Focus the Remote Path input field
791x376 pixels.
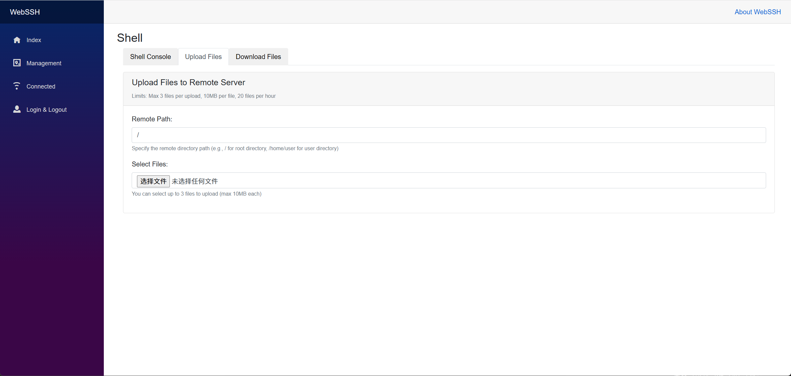tap(448, 135)
